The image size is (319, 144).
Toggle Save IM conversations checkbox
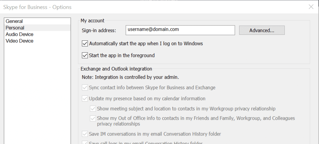tap(85, 134)
